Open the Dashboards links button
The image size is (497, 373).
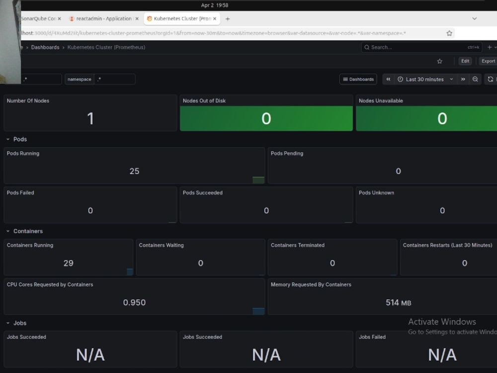358,79
